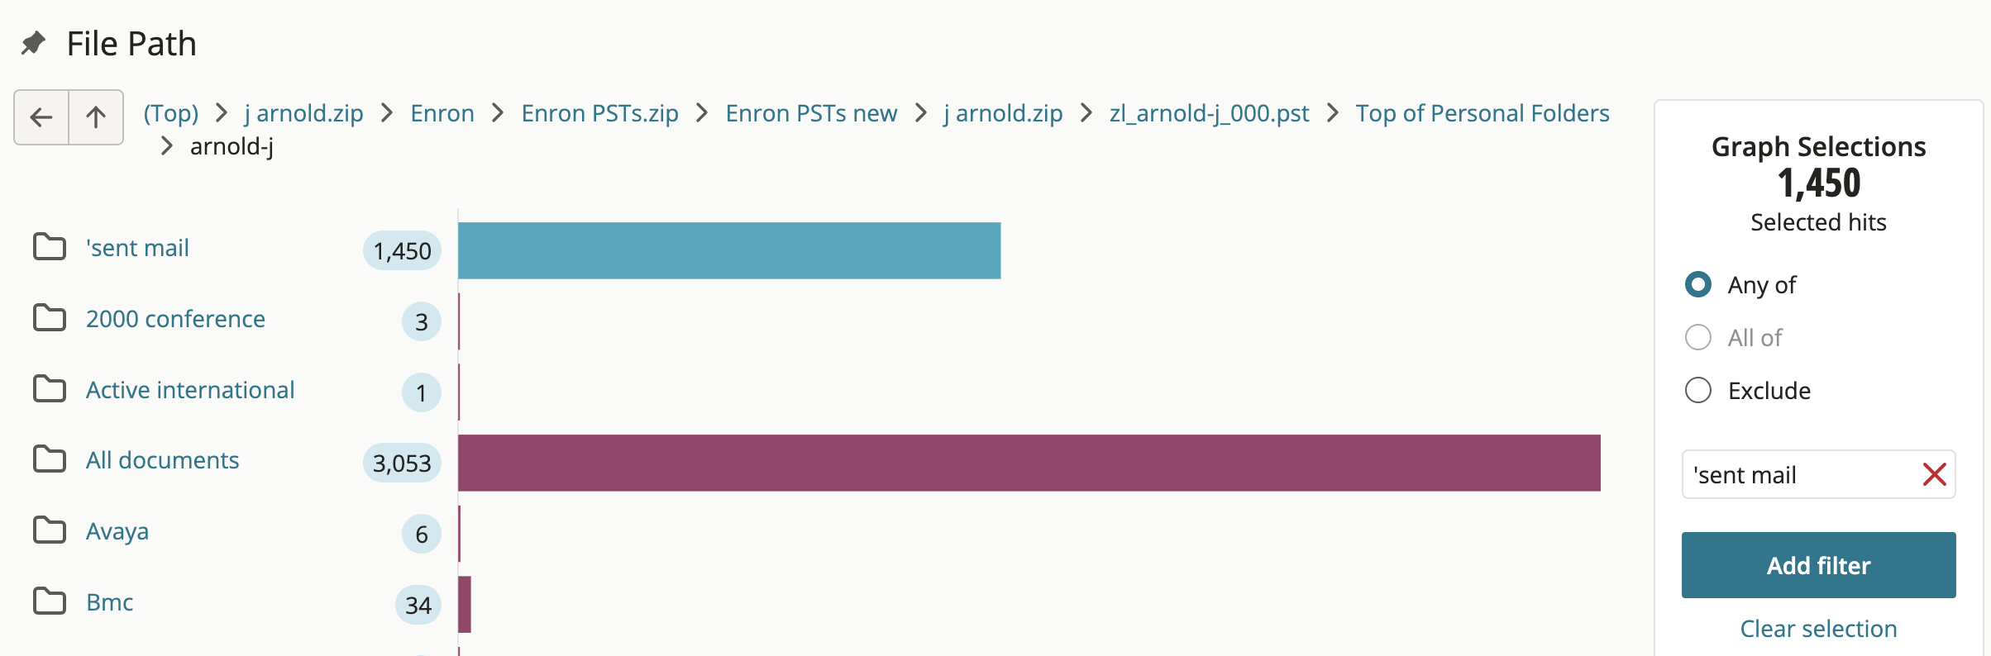The height and width of the screenshot is (656, 1991).
Task: Click the Avaya folder icon
Action: pyautogui.click(x=50, y=530)
